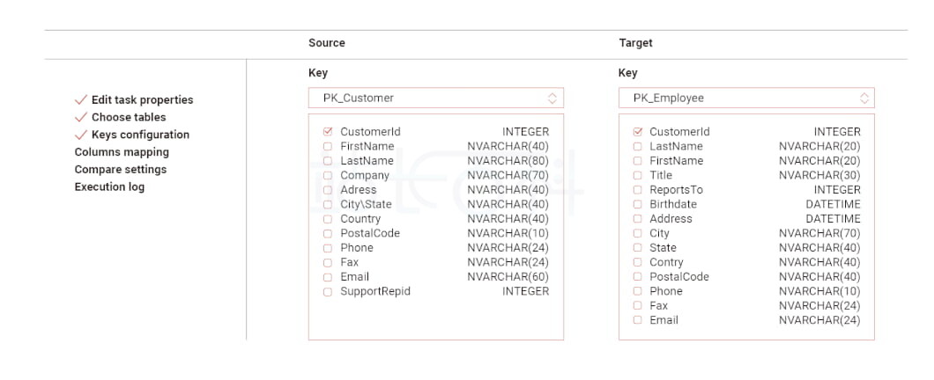The image size is (934, 380).
Task: Enable the source SupportRepid checkbox
Action: pos(328,291)
